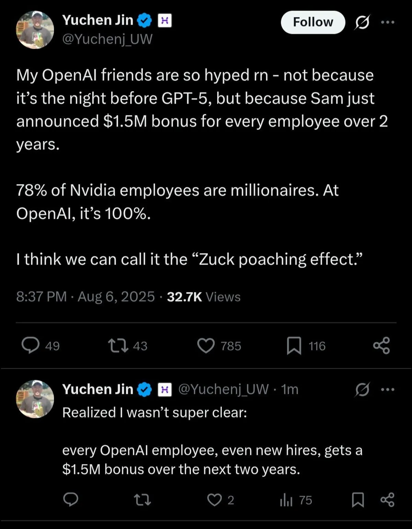The height and width of the screenshot is (529, 412).
Task: Click the blue verified badge in header
Action: pyautogui.click(x=144, y=21)
